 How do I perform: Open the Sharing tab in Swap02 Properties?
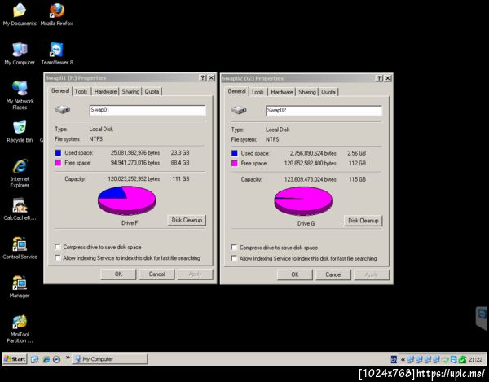tap(307, 92)
